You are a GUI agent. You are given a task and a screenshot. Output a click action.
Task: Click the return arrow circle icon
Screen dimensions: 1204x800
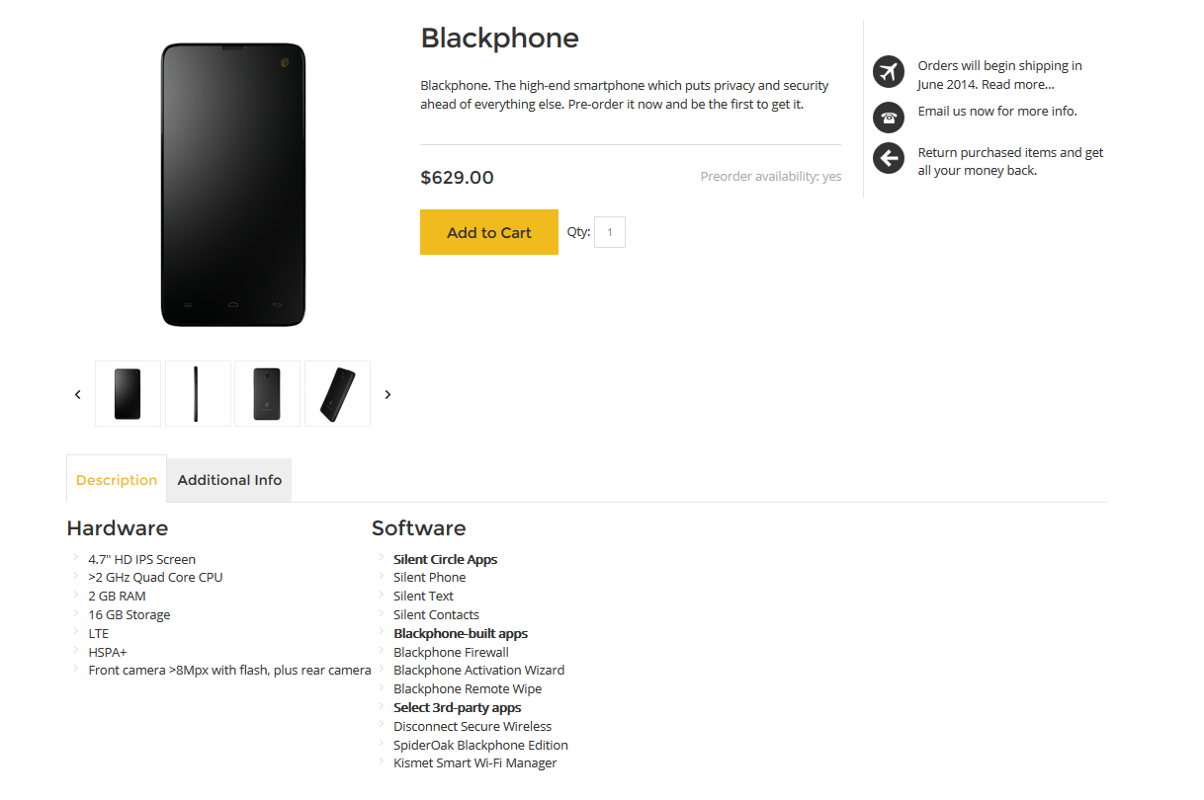point(889,158)
